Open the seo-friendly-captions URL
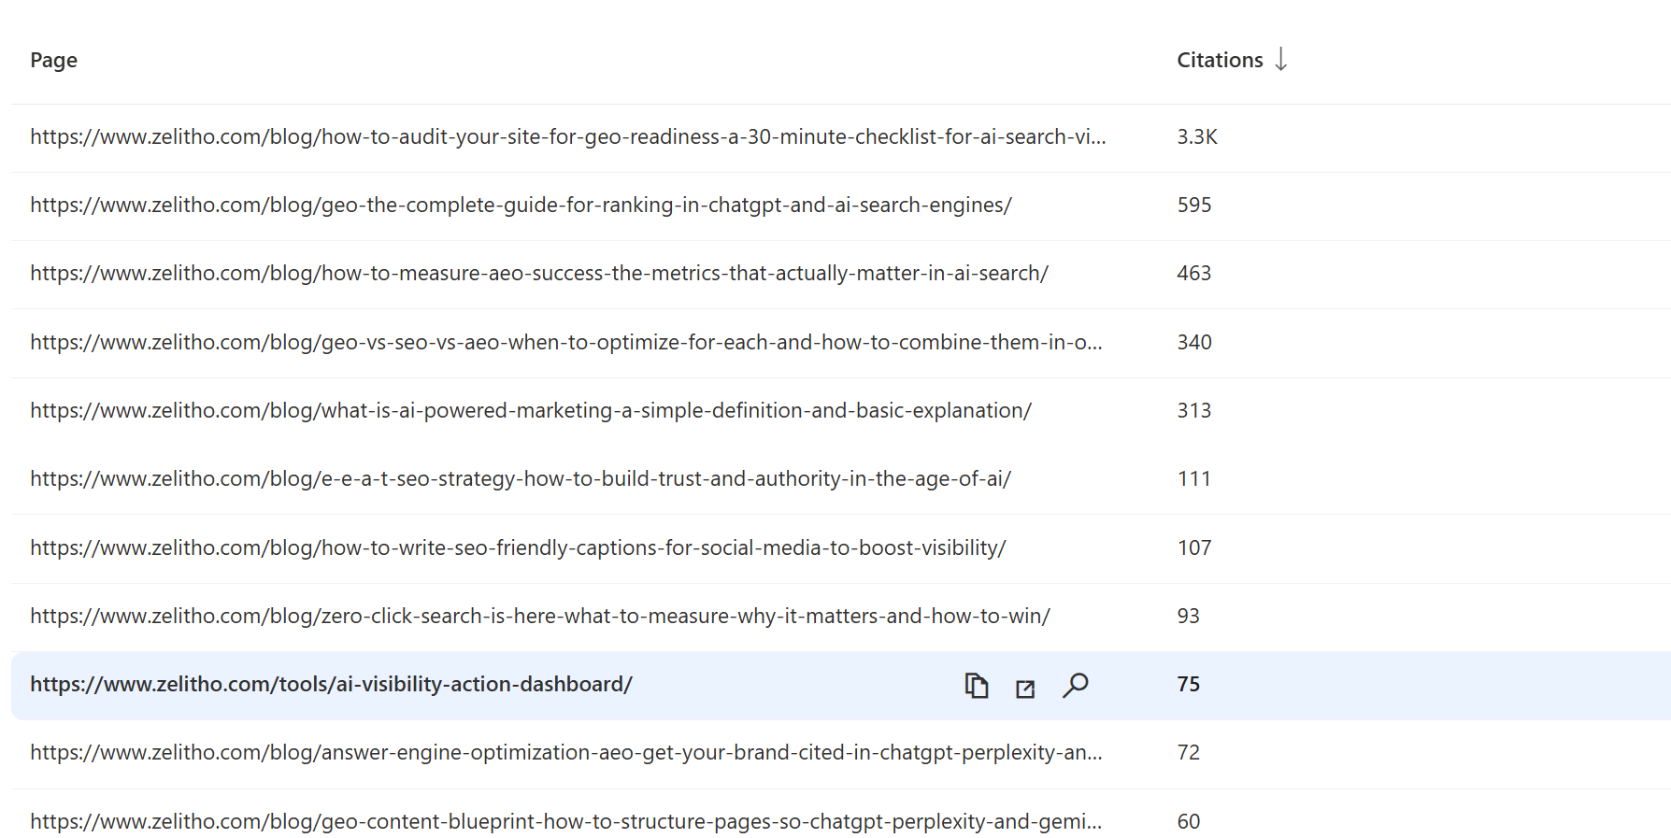 coord(518,547)
